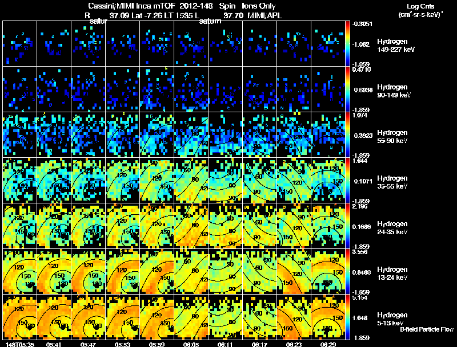Click the Hydrogen 24-35 keV label
The height and width of the screenshot is (347, 457).
392,228
